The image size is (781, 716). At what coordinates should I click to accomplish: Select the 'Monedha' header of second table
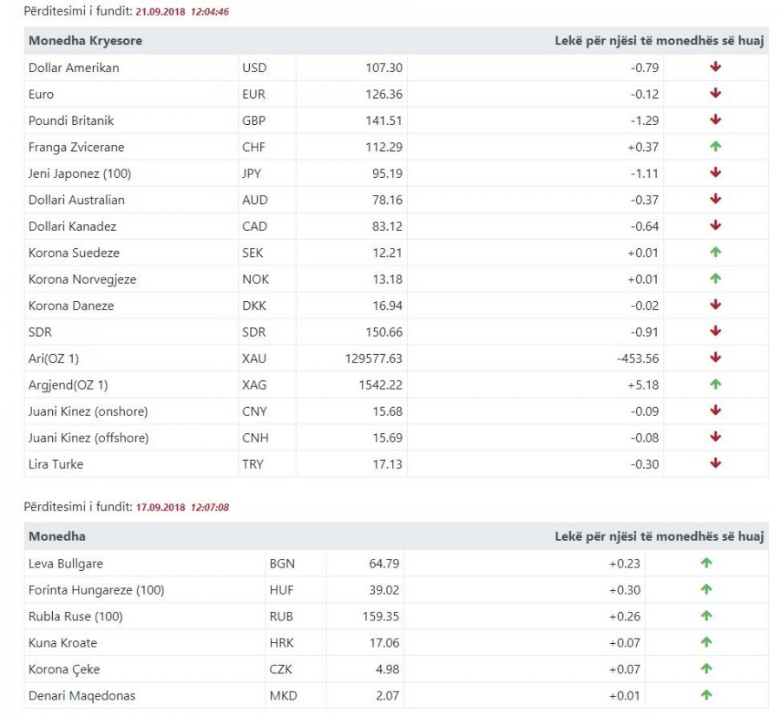[x=56, y=536]
